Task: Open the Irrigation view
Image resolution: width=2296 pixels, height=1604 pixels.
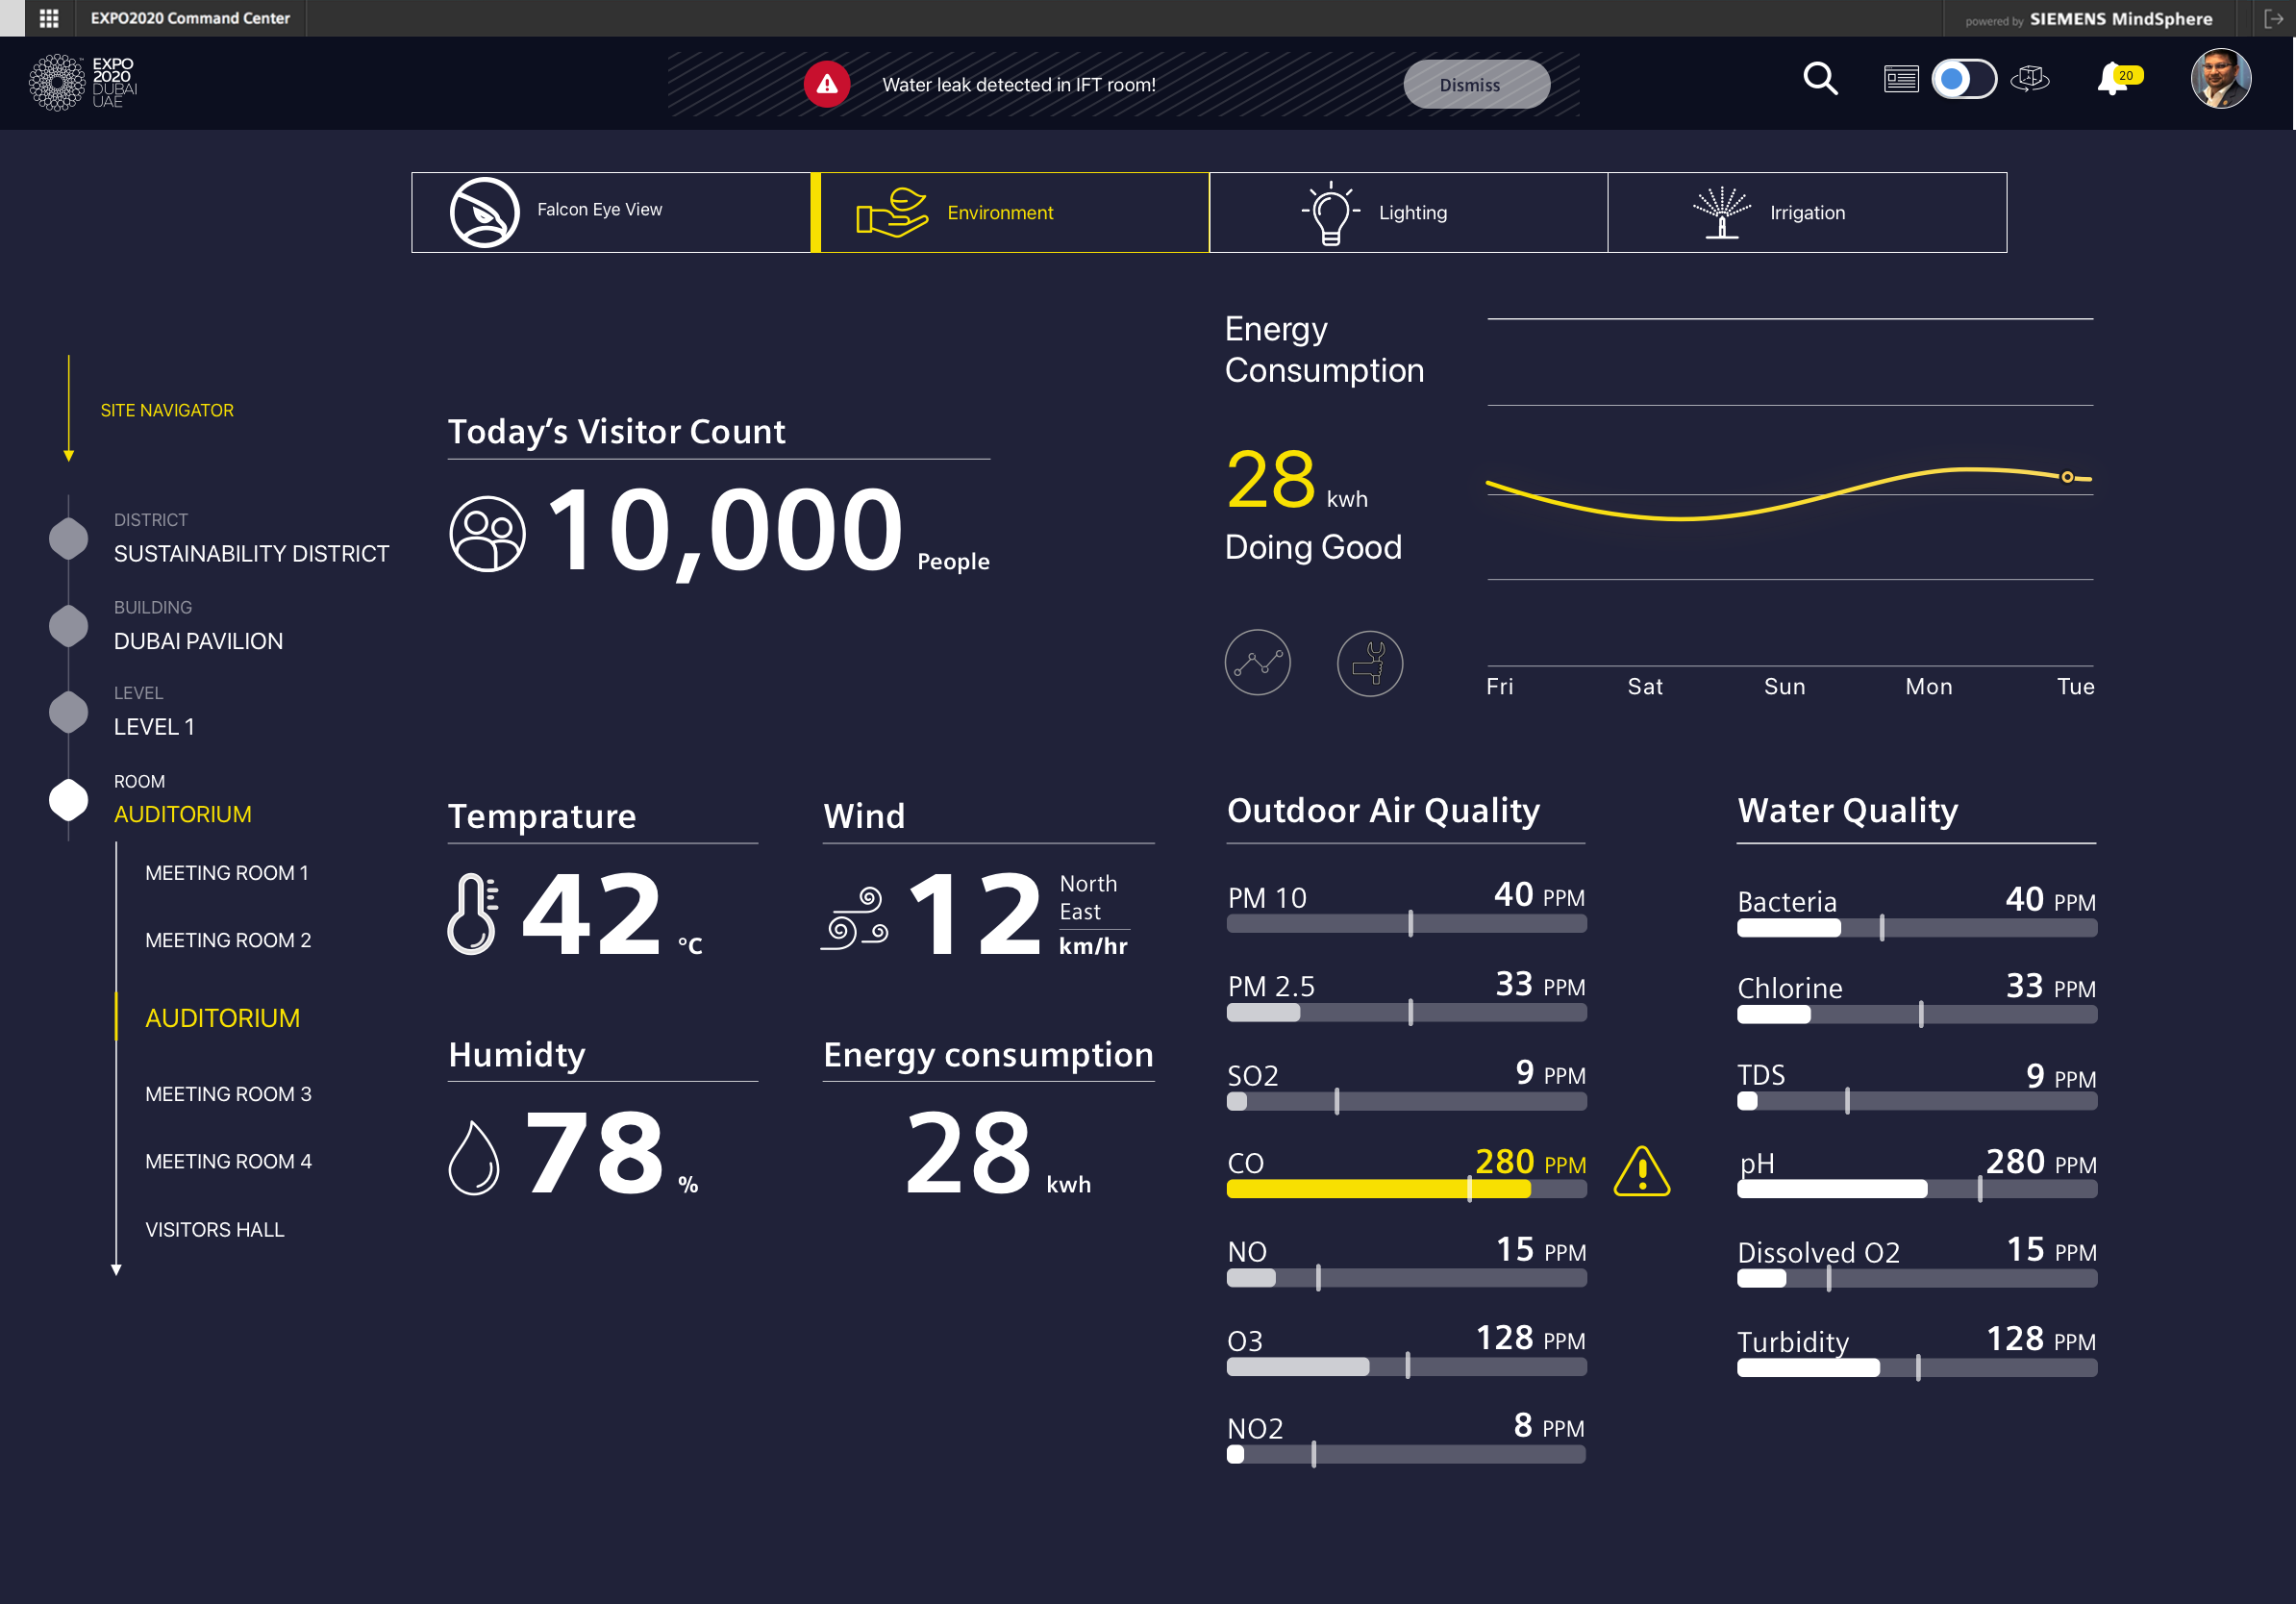Action: pyautogui.click(x=1806, y=212)
